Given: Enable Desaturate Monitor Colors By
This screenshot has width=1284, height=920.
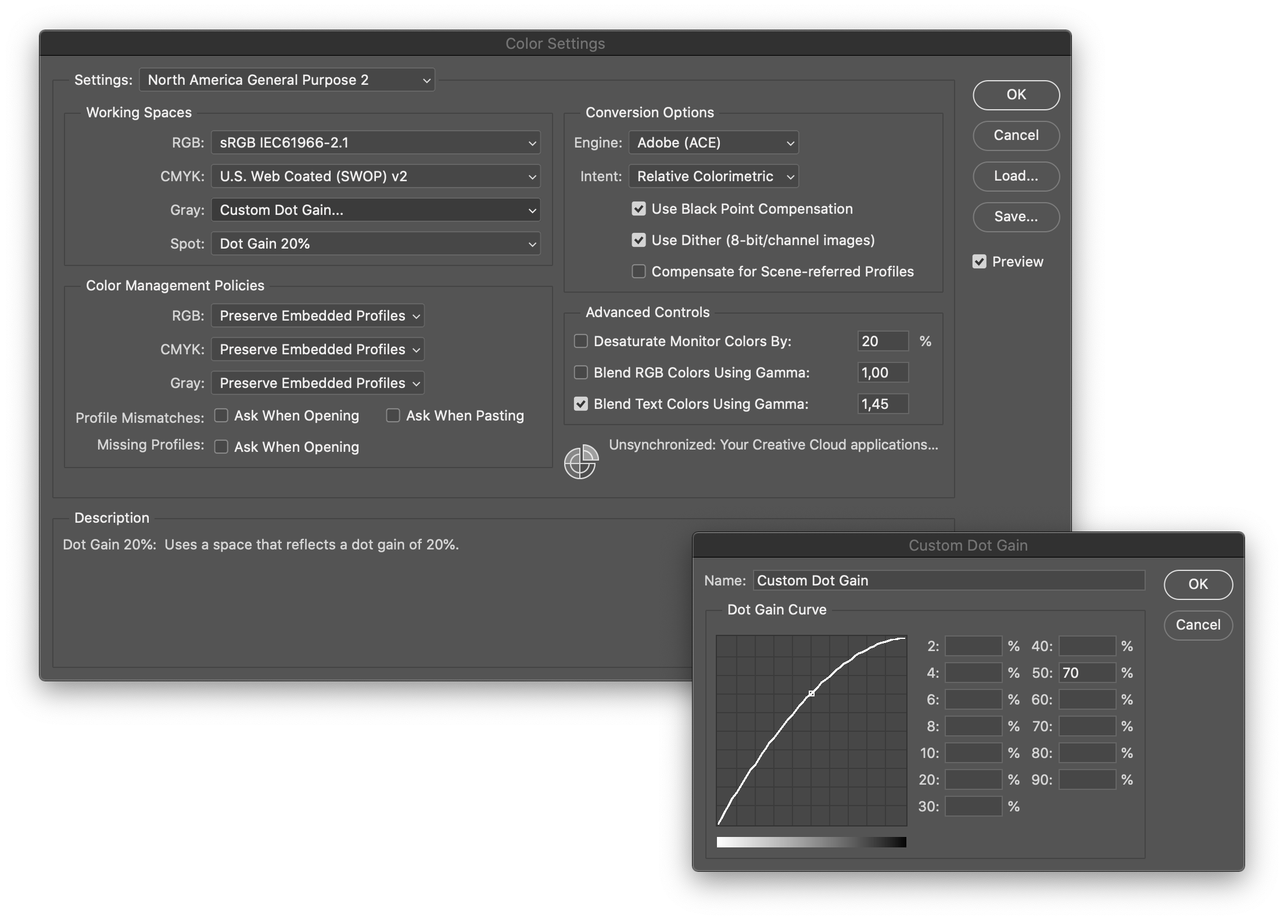Looking at the screenshot, I should [x=580, y=341].
